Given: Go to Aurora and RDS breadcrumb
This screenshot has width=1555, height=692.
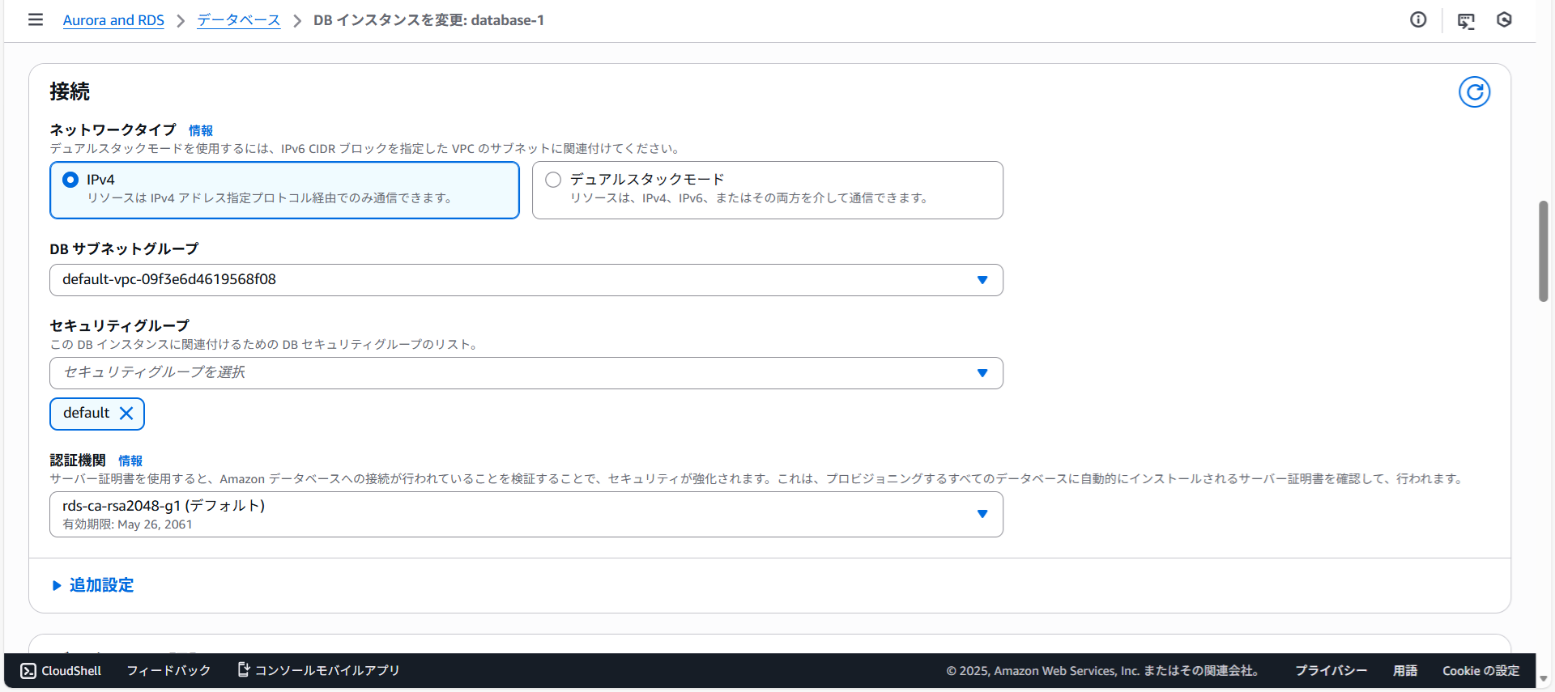Looking at the screenshot, I should 113,20.
